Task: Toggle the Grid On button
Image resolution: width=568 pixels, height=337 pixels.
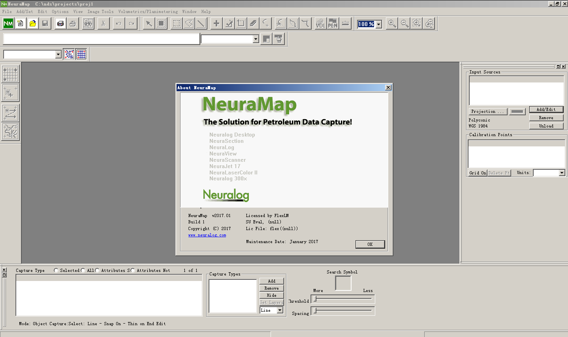Action: click(478, 173)
